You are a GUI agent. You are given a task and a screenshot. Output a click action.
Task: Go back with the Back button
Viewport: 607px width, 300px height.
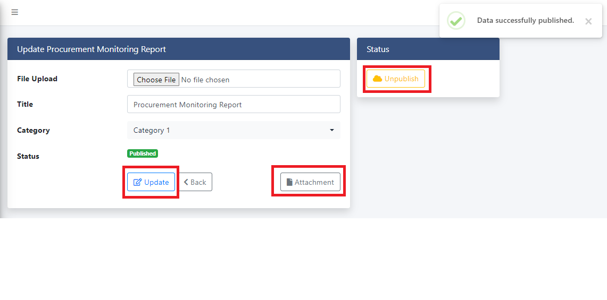pyautogui.click(x=195, y=182)
